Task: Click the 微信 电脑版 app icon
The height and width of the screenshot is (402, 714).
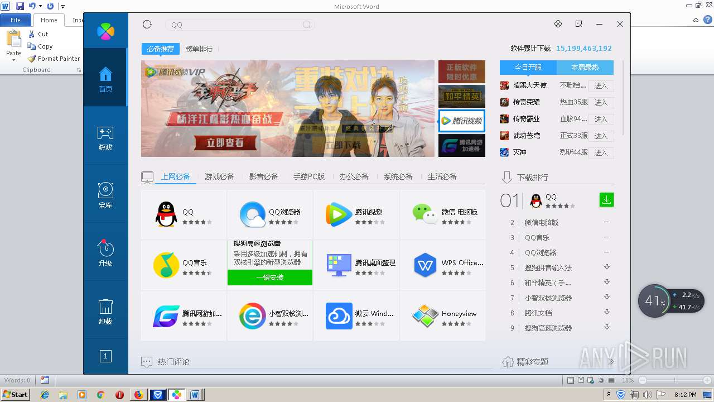Action: (425, 214)
